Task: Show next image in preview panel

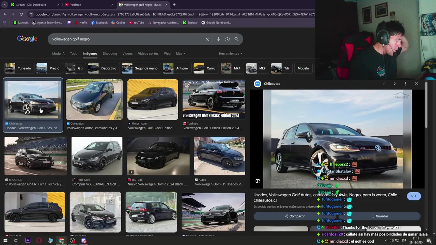Action: pos(394,84)
